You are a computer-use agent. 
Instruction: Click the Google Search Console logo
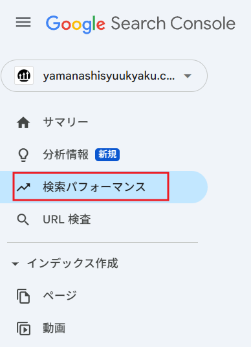(x=140, y=24)
